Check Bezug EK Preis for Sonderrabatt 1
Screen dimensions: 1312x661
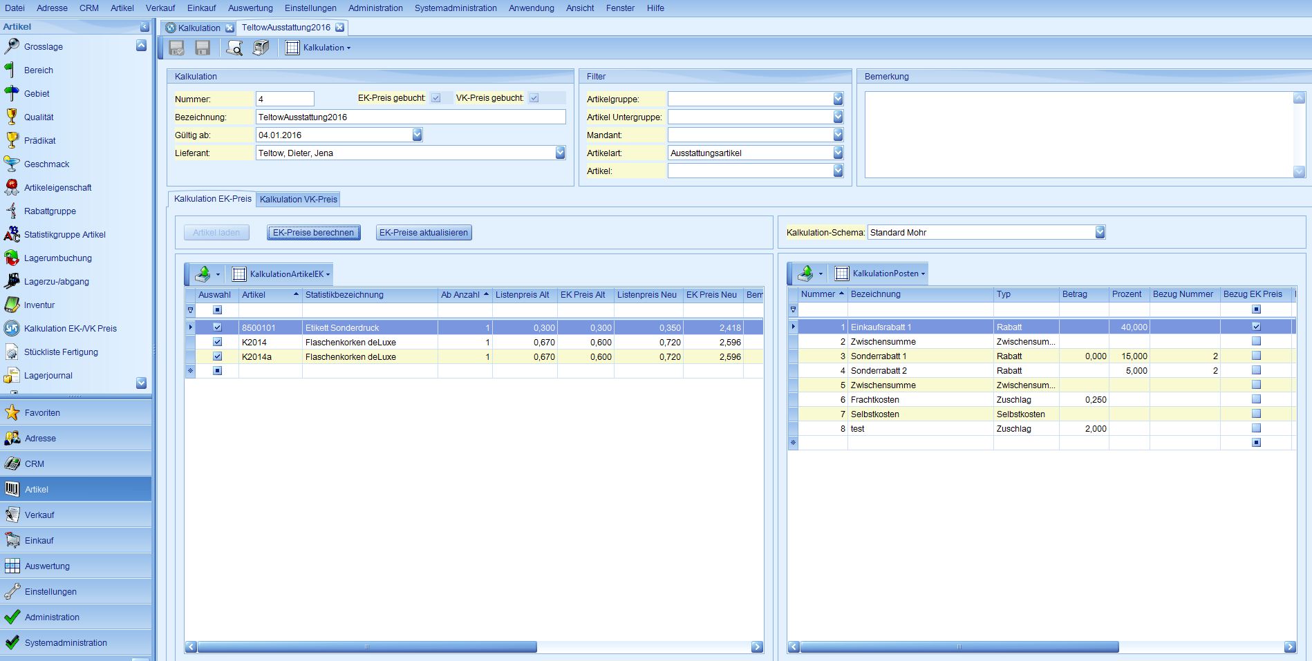pyautogui.click(x=1256, y=356)
